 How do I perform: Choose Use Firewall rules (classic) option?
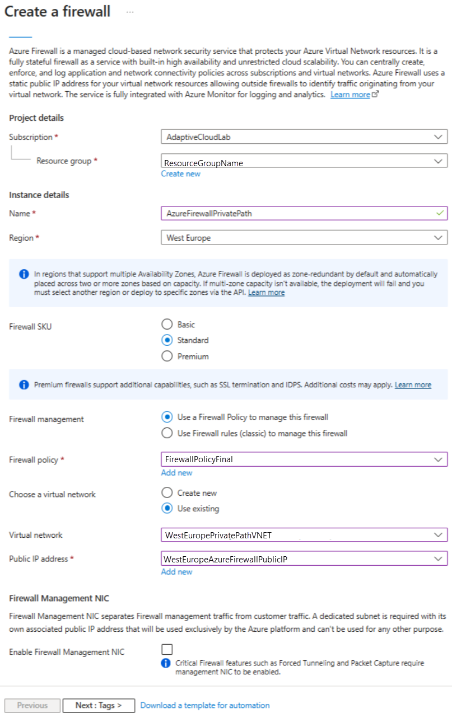[166, 433]
